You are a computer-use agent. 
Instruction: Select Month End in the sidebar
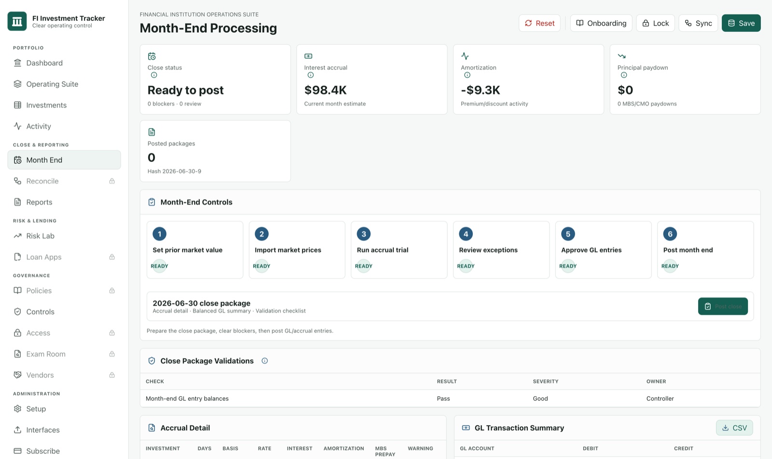tap(64, 160)
